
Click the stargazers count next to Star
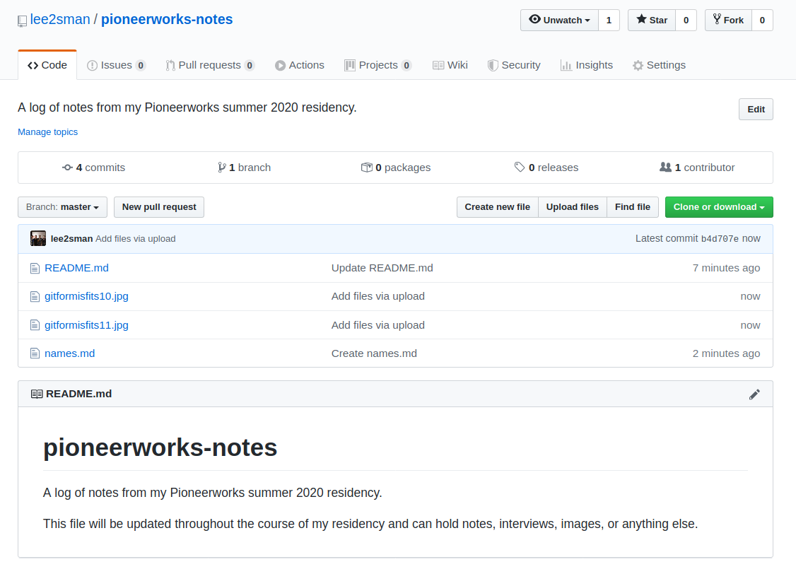pos(686,20)
